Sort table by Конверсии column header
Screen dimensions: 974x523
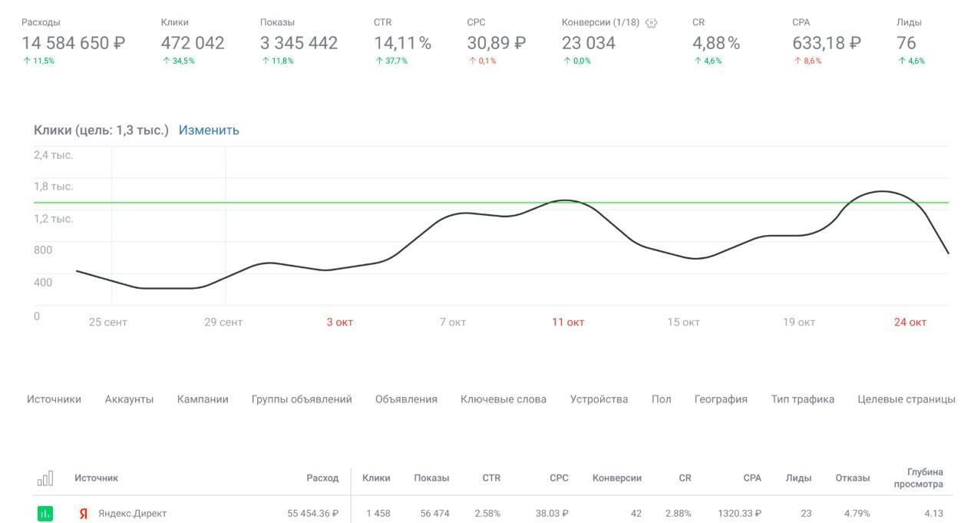tap(616, 478)
